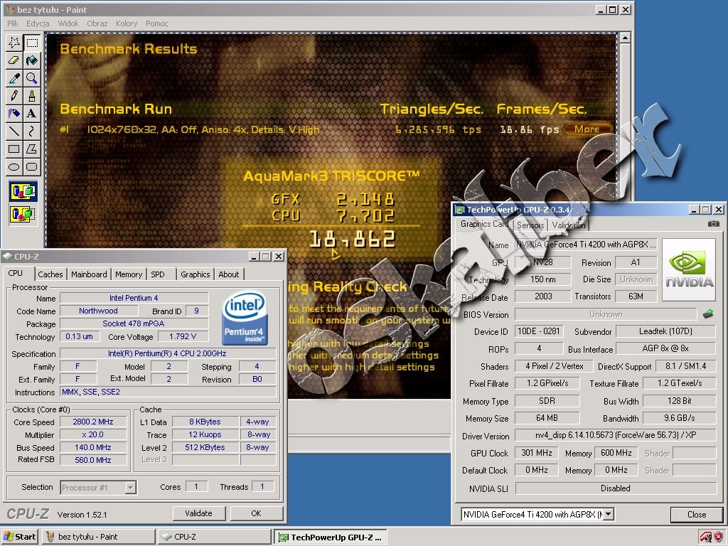Open the Plik menu in Paint
Viewport: 728px width, 546px height.
tap(13, 23)
